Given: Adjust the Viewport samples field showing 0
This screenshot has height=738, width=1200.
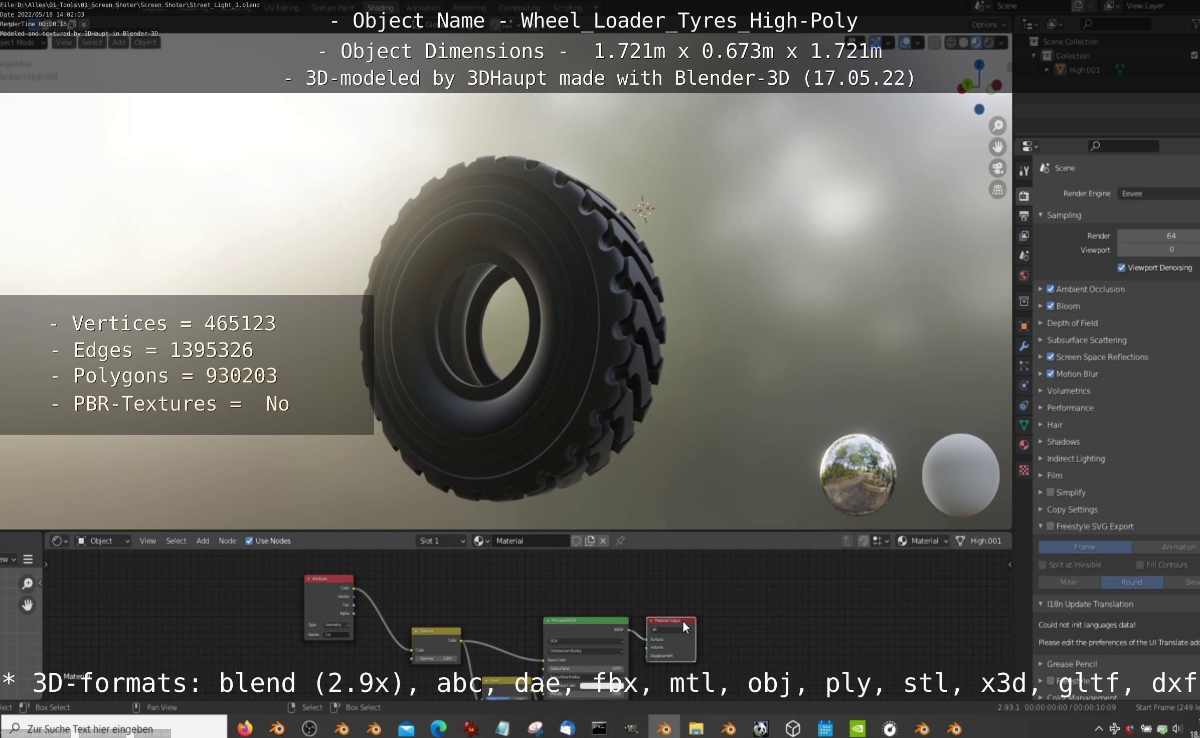Looking at the screenshot, I should [1158, 249].
